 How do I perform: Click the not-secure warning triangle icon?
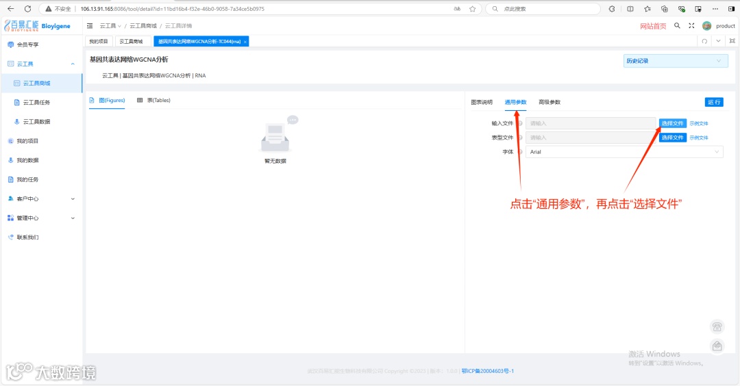(48, 8)
